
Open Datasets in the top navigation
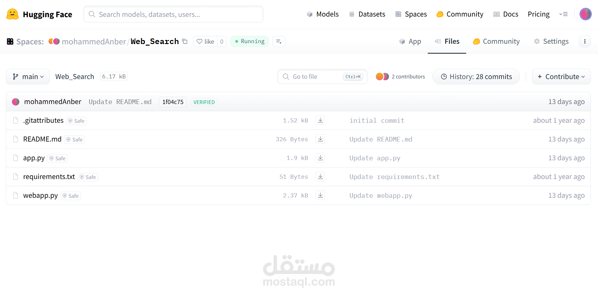click(x=367, y=14)
